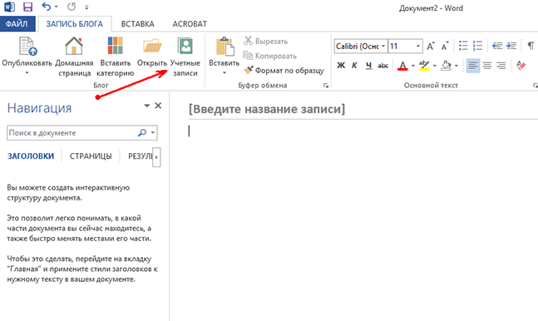538x321 pixels.
Task: Increase paragraph indent
Action: [511, 46]
